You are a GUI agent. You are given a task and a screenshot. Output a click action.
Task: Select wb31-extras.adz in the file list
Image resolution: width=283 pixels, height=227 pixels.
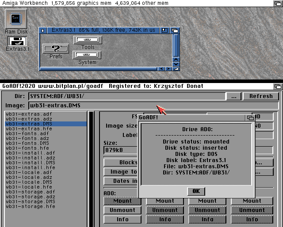pos(46,119)
